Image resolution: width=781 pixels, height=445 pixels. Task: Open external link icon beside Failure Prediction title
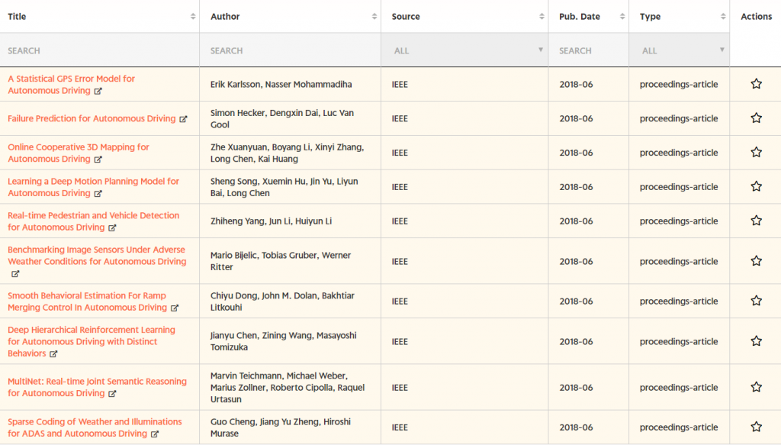pyautogui.click(x=183, y=119)
